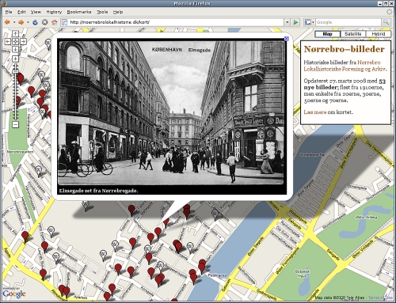Screen dimensions: 396x303
Task: Click the green Go arrow beside the address bar
Action: tap(296, 22)
